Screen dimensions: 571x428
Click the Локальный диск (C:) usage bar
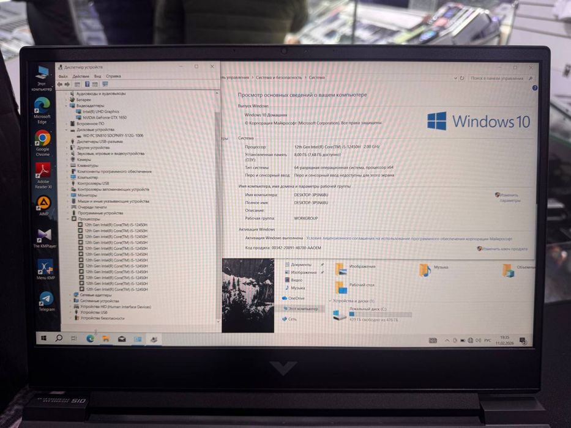380,314
